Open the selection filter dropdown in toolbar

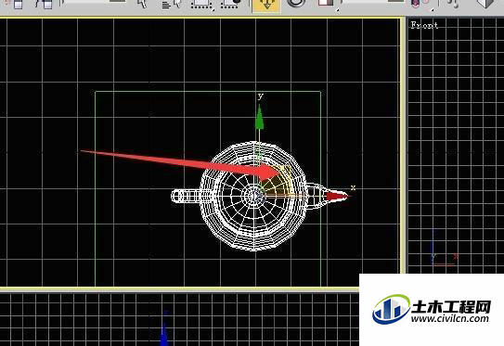(95, 2)
